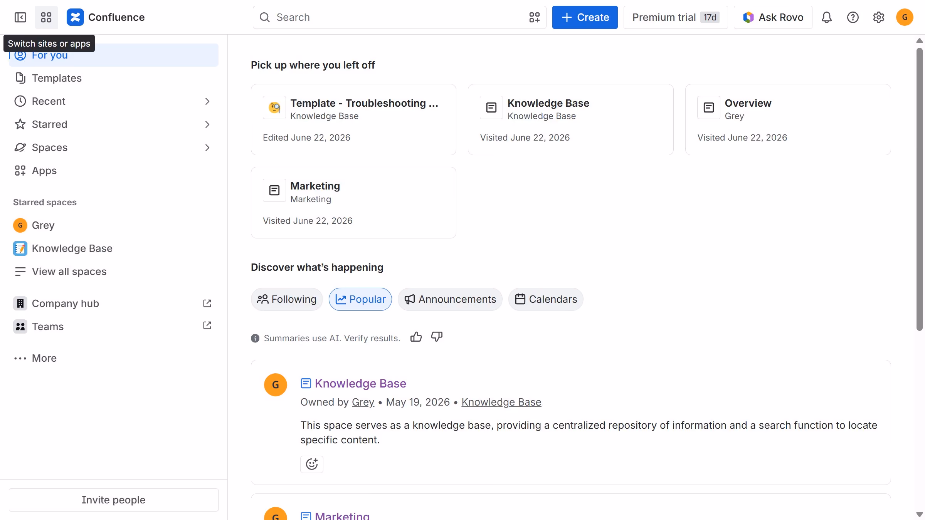This screenshot has width=925, height=520.
Task: Click the Overview card page icon
Action: pos(709,107)
